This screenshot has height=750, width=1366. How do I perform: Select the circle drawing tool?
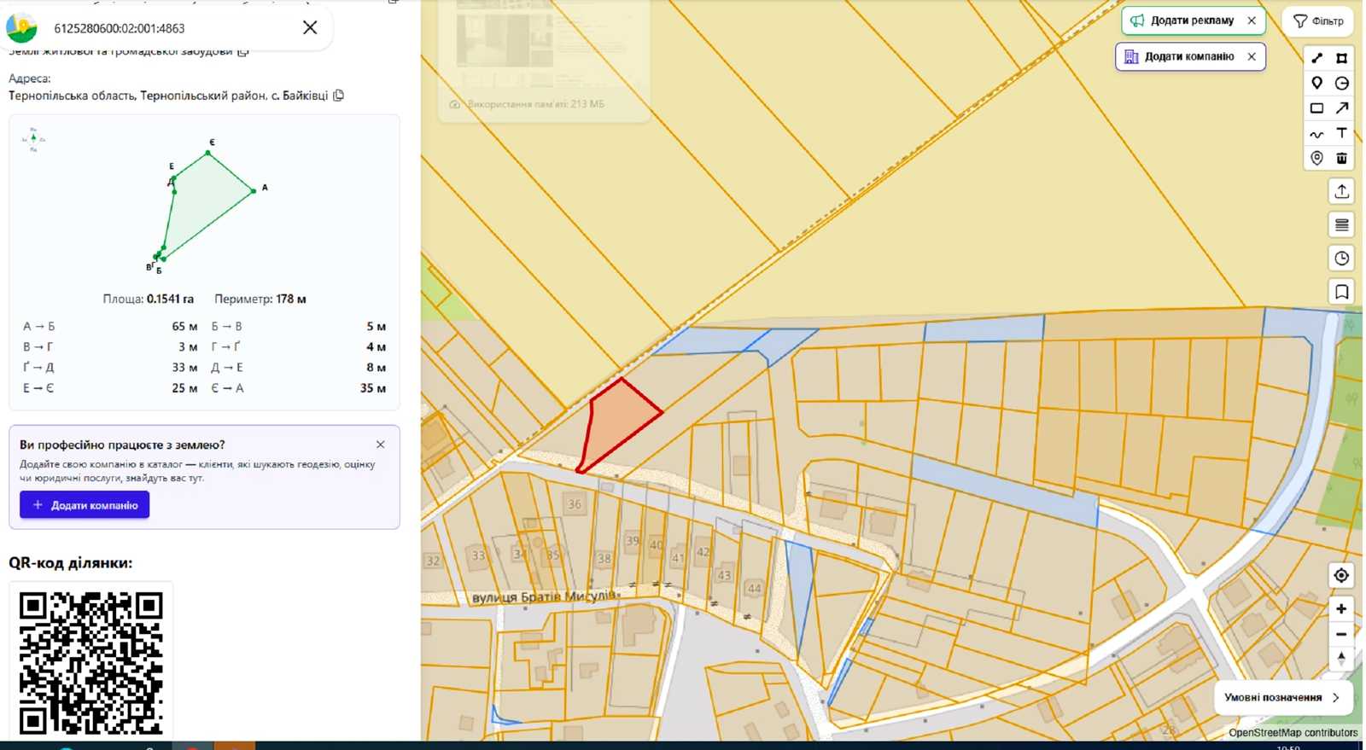(x=1342, y=83)
